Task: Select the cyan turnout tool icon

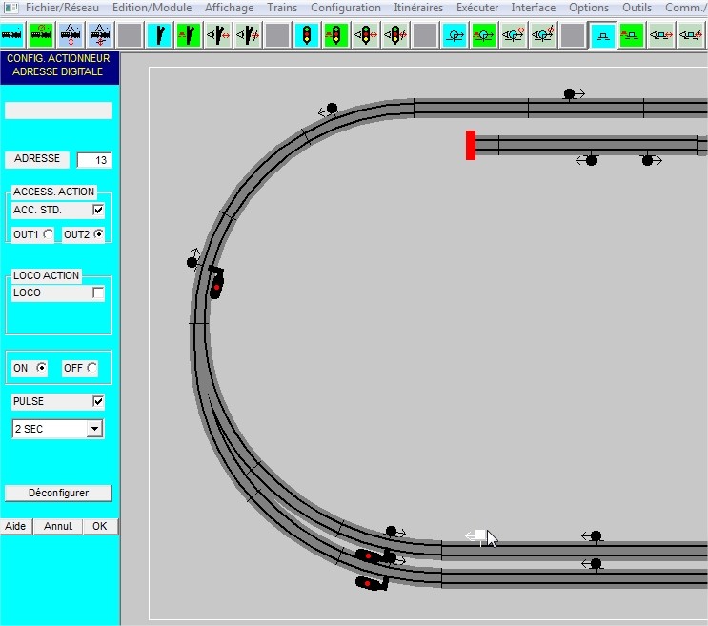Action: coord(159,34)
